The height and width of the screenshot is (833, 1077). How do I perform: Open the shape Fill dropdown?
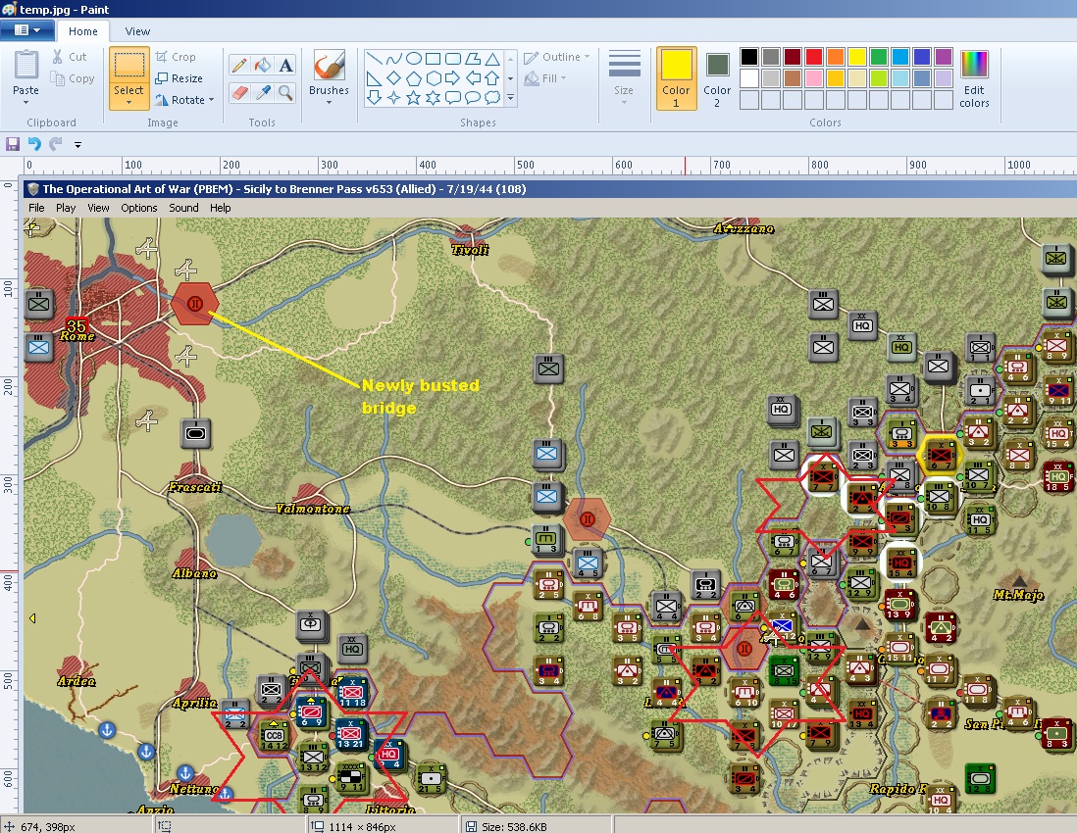point(545,78)
